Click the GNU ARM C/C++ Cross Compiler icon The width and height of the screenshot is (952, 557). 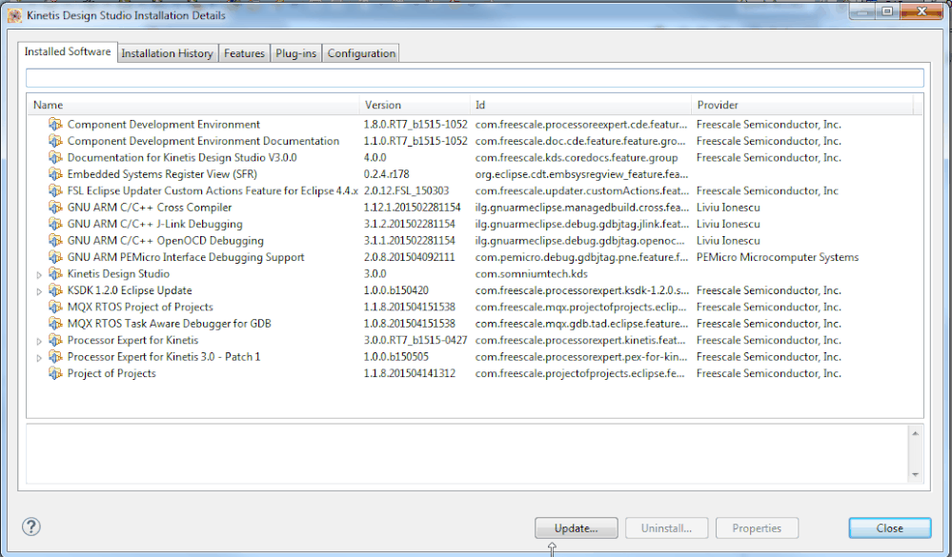[55, 208]
